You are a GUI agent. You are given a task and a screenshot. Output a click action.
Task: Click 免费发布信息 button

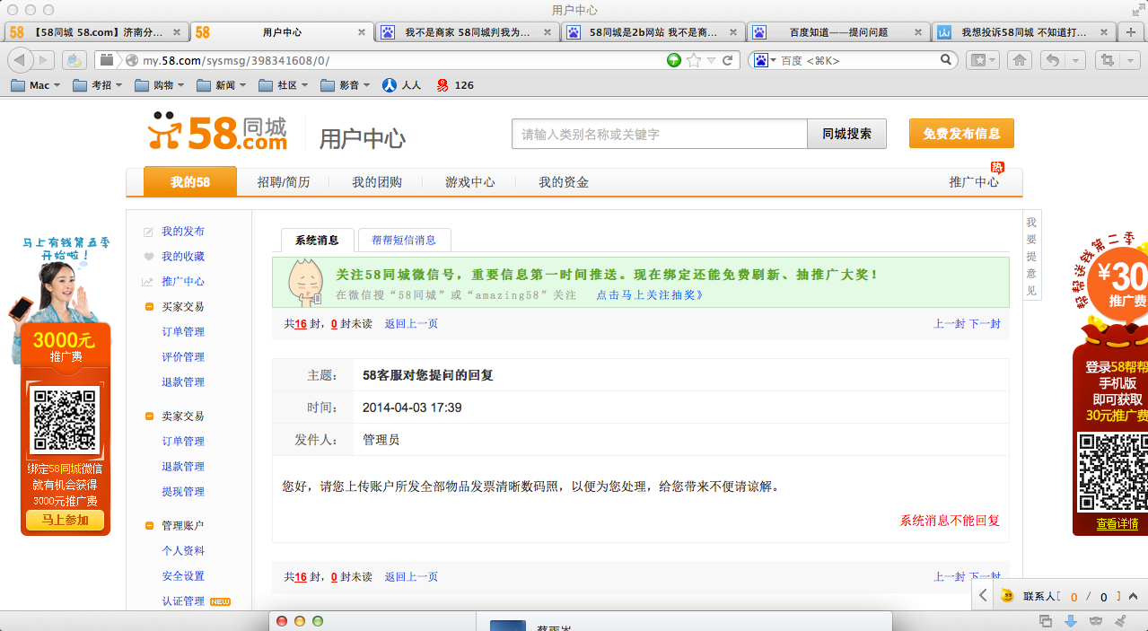(961, 134)
